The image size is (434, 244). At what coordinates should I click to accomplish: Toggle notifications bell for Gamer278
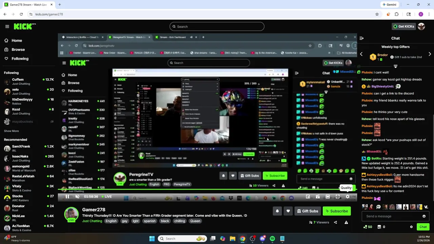pyautogui.click(x=277, y=211)
